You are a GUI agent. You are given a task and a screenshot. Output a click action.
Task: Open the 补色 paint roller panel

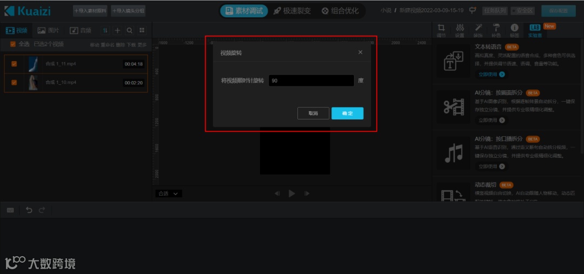(496, 30)
